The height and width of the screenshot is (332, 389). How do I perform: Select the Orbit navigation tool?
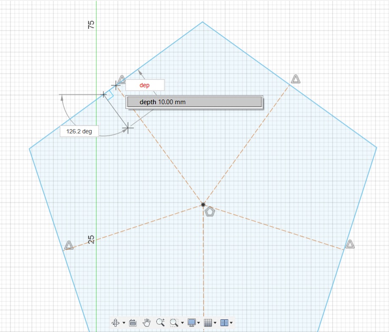(116, 322)
